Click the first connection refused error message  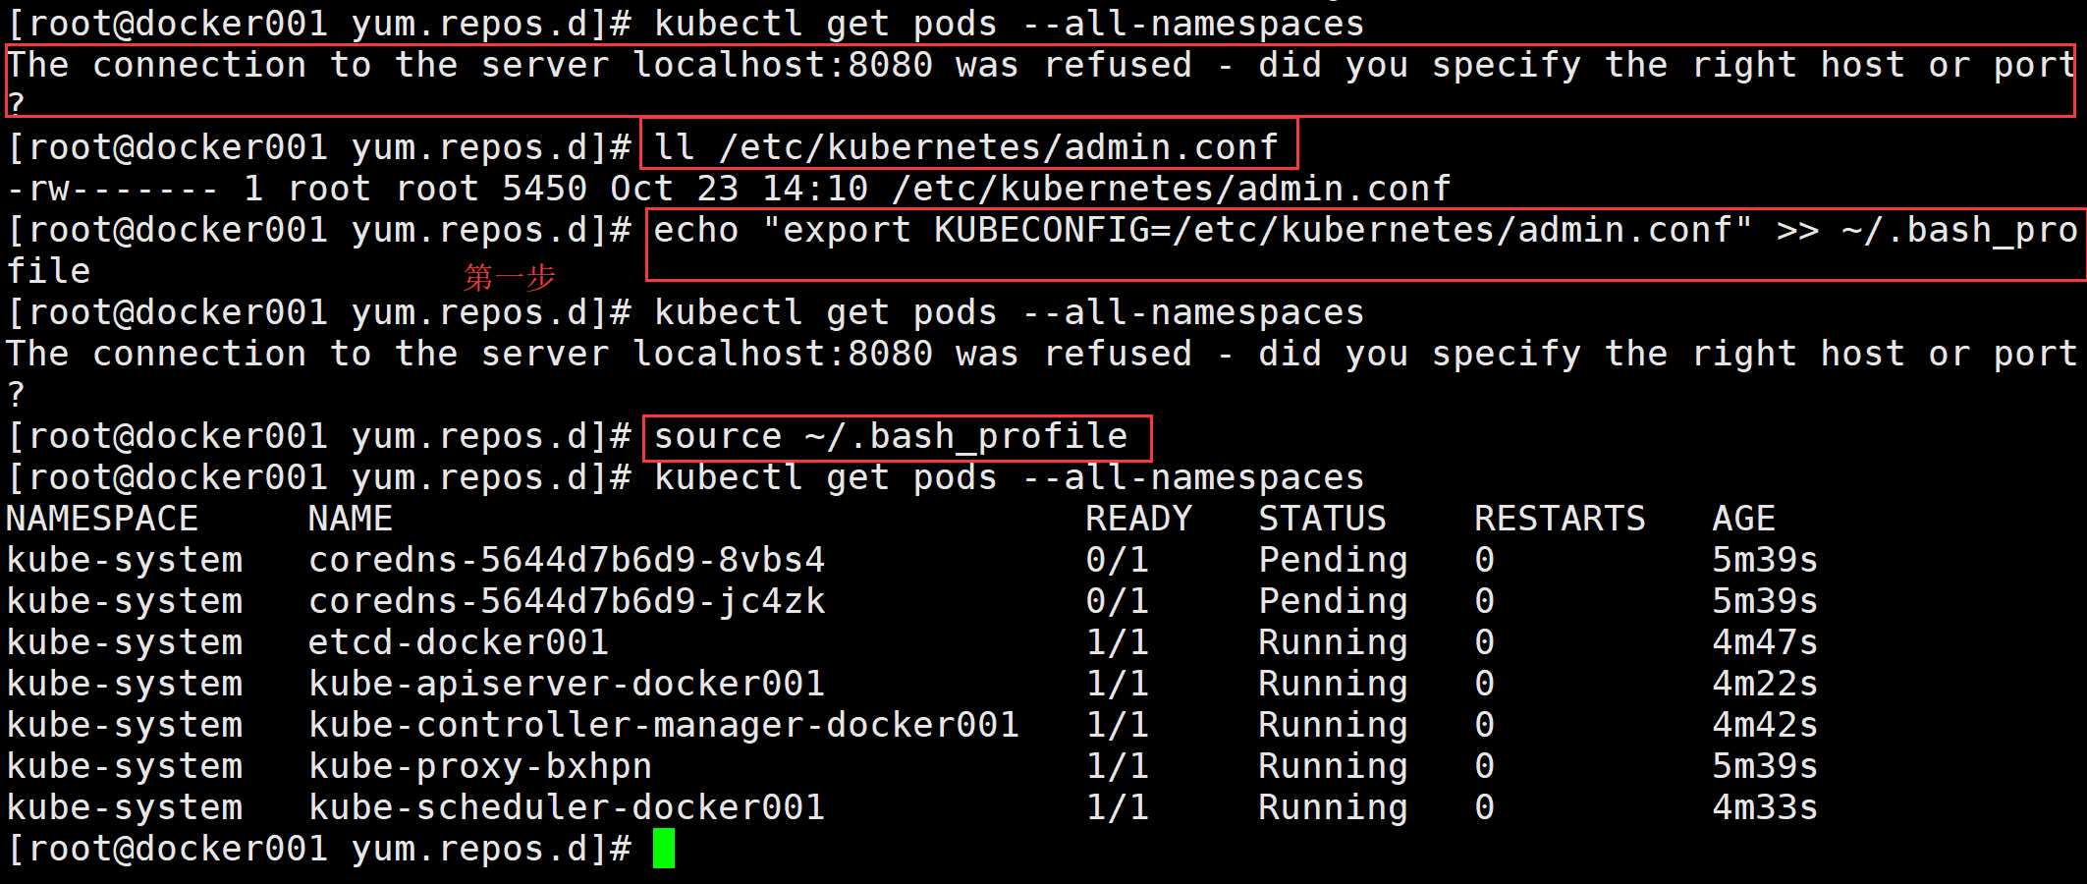tap(1041, 83)
